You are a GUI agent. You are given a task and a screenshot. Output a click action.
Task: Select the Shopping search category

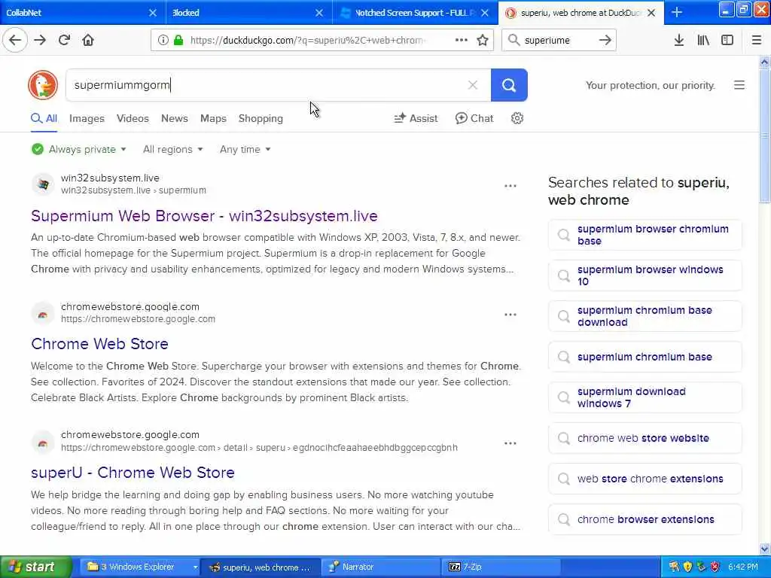[x=261, y=118]
